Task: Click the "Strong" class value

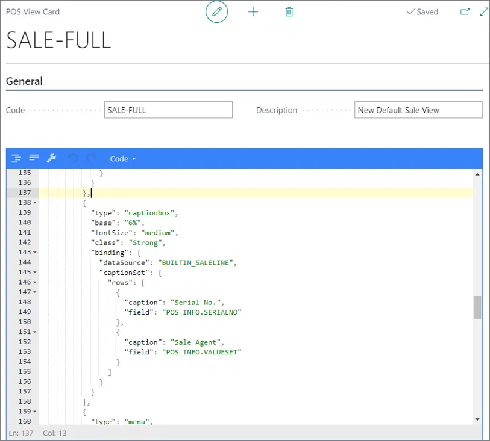Action: coord(145,243)
